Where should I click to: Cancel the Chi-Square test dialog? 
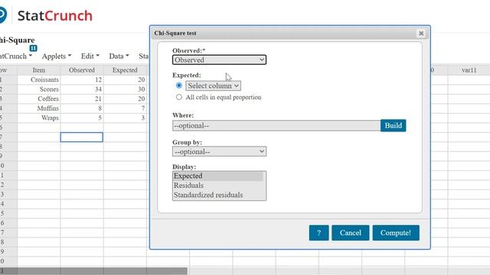coord(351,233)
